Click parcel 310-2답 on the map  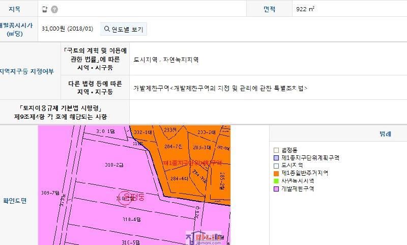(x=114, y=165)
